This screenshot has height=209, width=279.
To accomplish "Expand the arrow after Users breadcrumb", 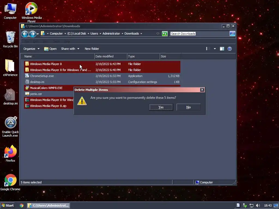I will [100, 33].
